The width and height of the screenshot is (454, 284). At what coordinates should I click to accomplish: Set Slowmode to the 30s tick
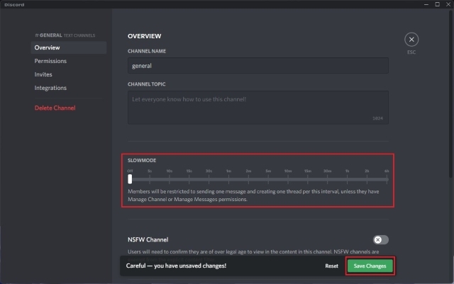[x=209, y=179]
